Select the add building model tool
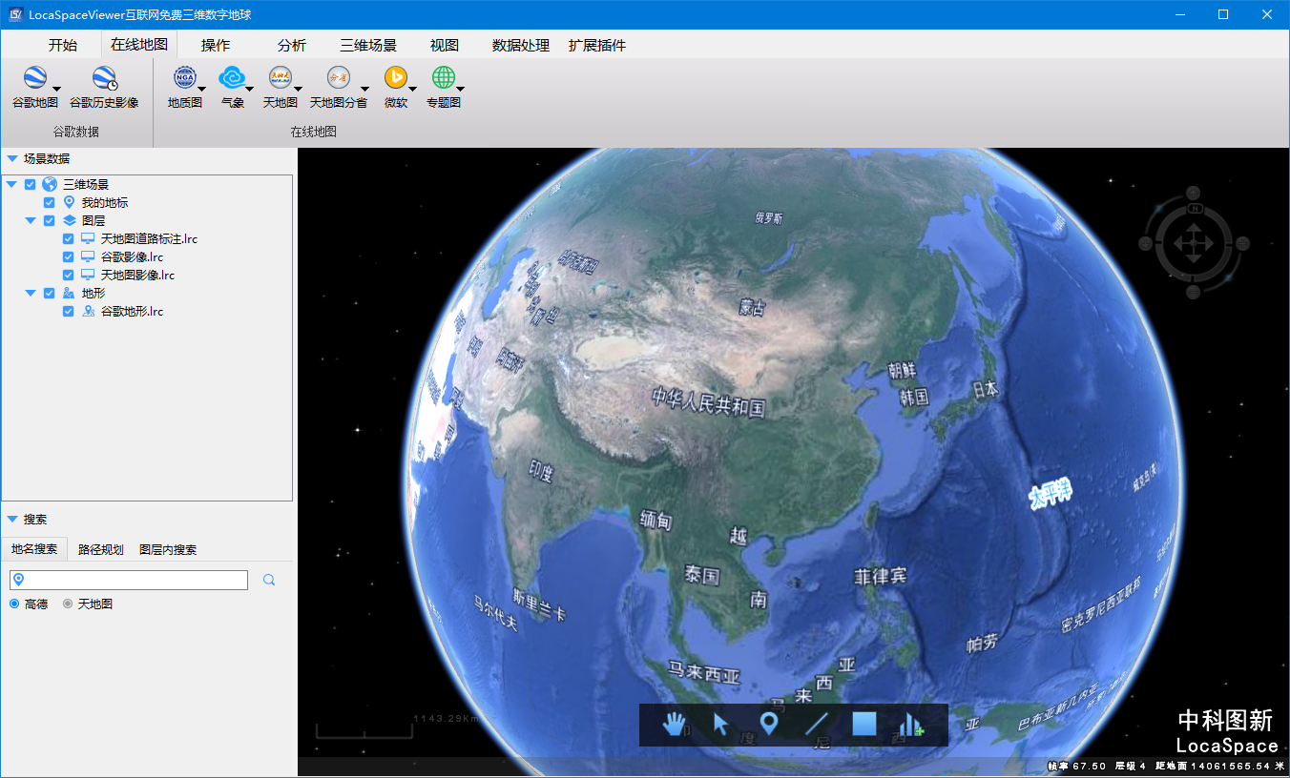Viewport: 1290px width, 778px height. [x=911, y=725]
